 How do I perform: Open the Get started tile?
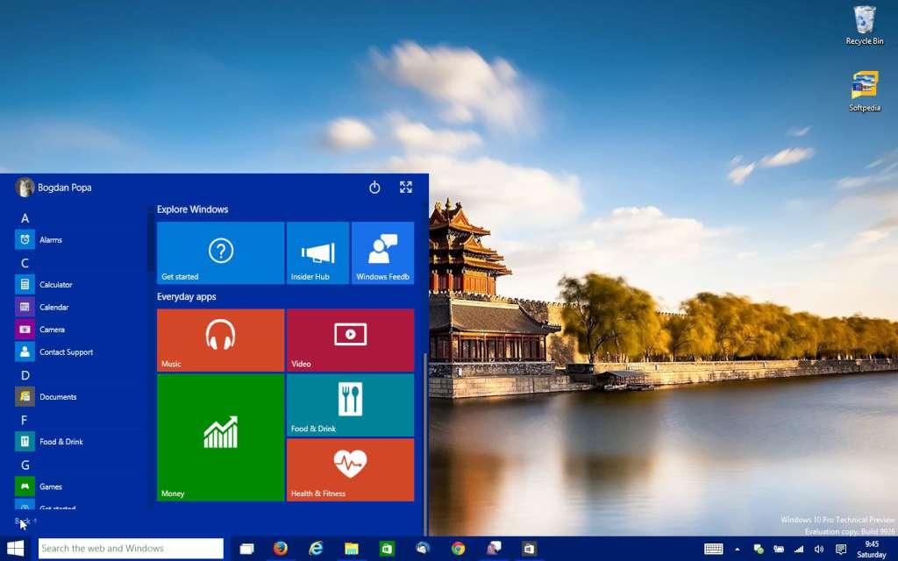tap(220, 253)
